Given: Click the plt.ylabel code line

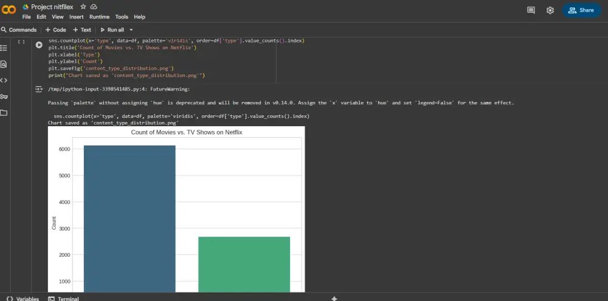Looking at the screenshot, I should pyautogui.click(x=75, y=61).
